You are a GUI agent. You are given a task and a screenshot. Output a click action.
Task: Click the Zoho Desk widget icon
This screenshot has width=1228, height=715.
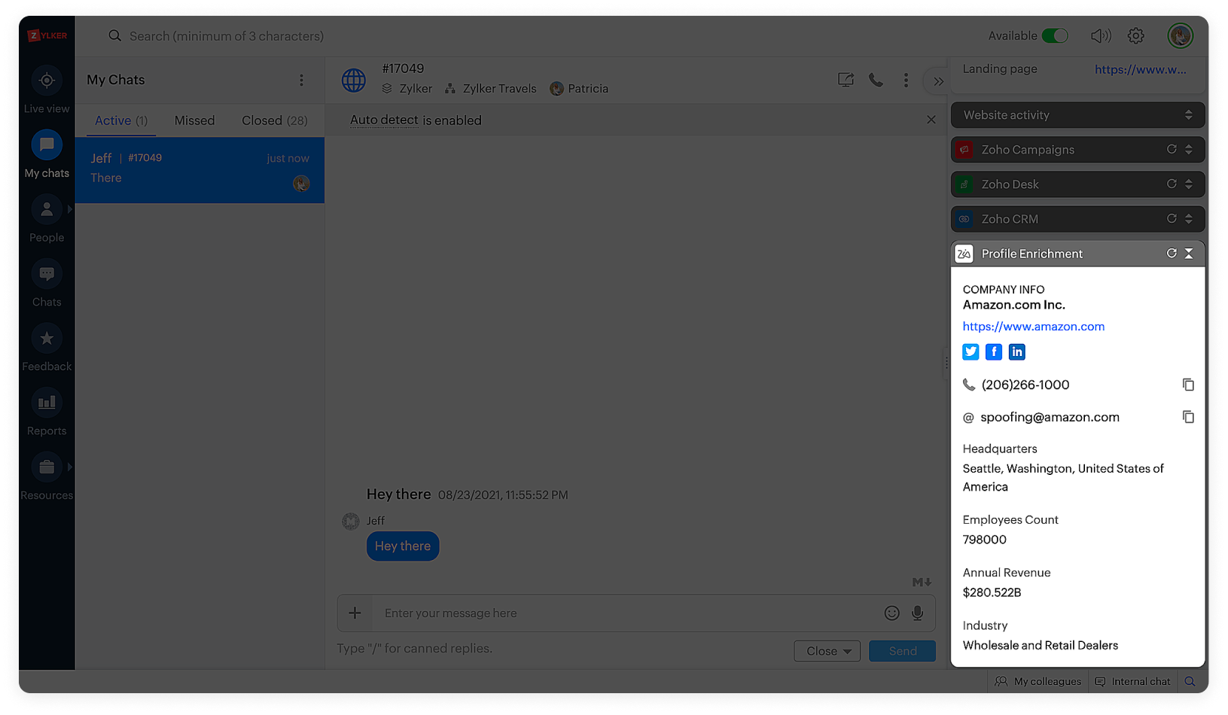(x=964, y=184)
